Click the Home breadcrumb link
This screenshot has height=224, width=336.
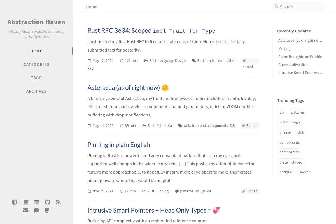(x=92, y=7)
